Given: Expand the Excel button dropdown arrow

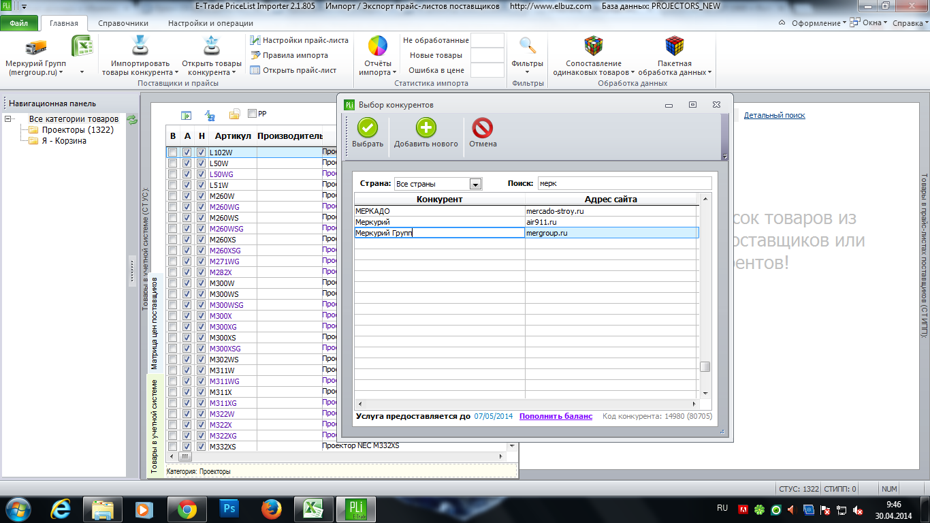Looking at the screenshot, I should (82, 72).
